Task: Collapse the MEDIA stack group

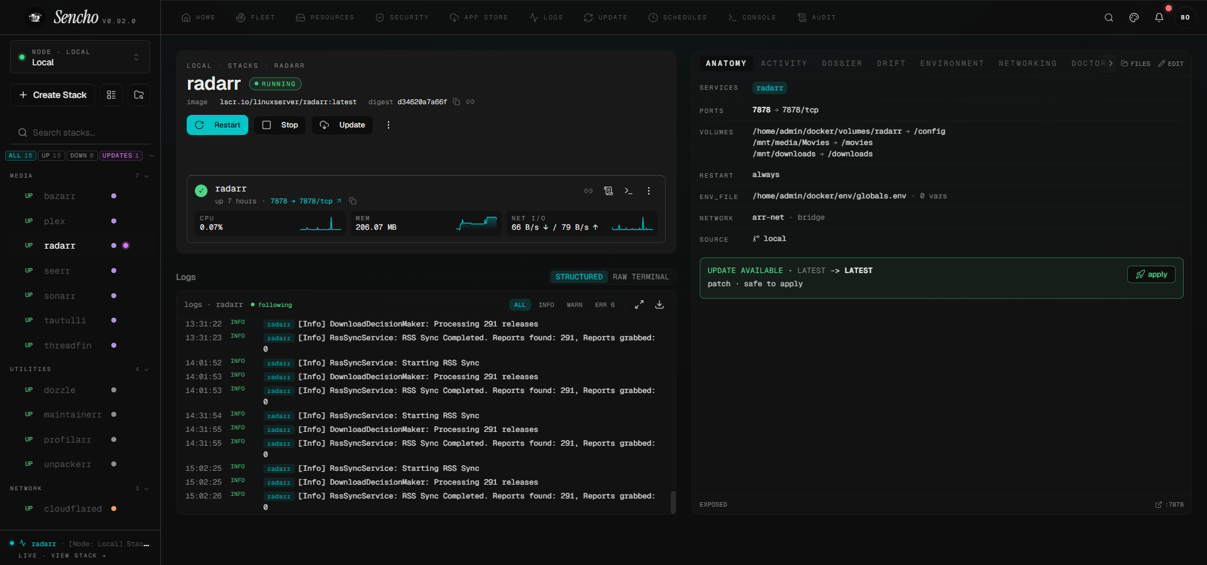Action: 146,176
